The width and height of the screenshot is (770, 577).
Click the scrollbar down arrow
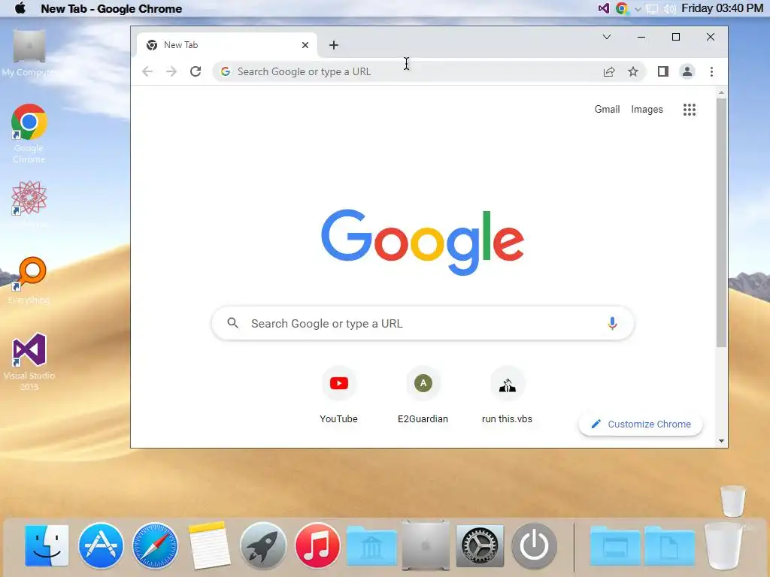coord(721,441)
